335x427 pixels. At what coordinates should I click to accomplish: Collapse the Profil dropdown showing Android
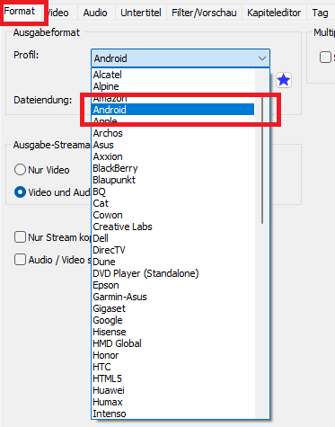point(181,58)
